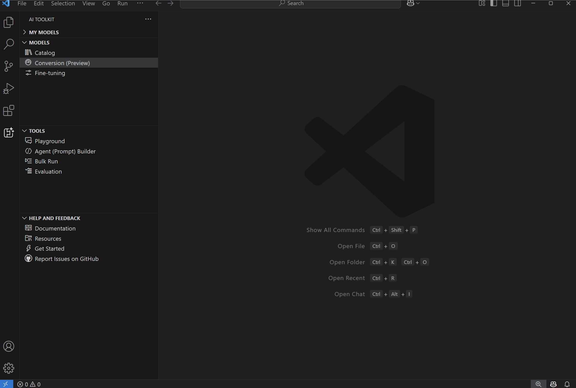Collapse the TOOLS section
This screenshot has height=388, width=576.
[37, 131]
